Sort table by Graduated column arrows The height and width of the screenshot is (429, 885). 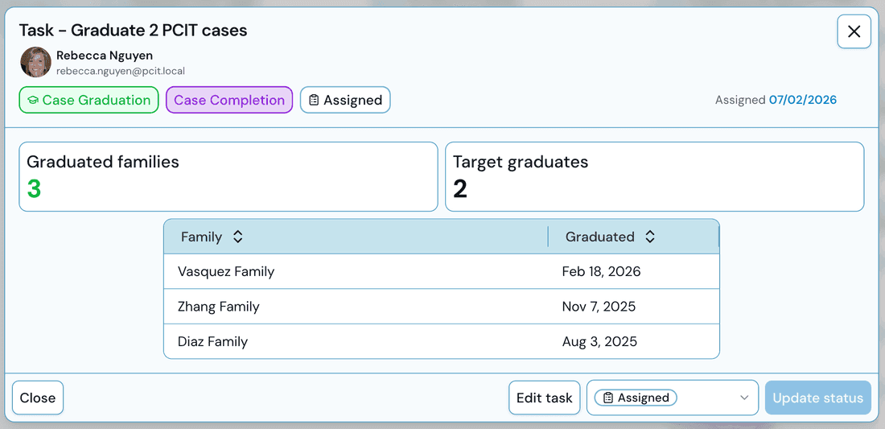pyautogui.click(x=650, y=237)
